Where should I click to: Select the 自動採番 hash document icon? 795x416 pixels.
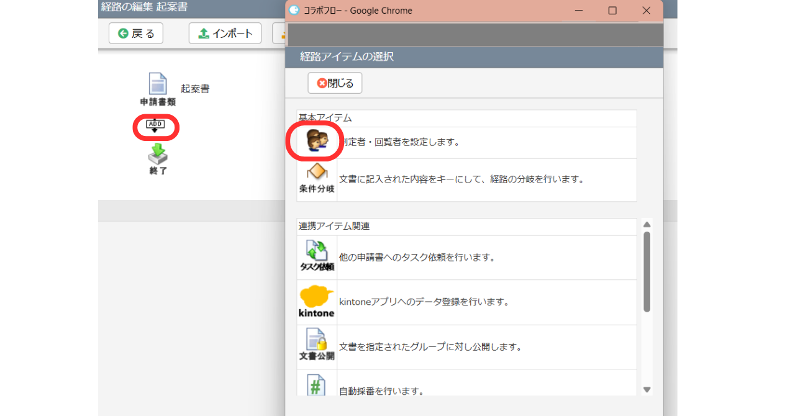tap(317, 386)
